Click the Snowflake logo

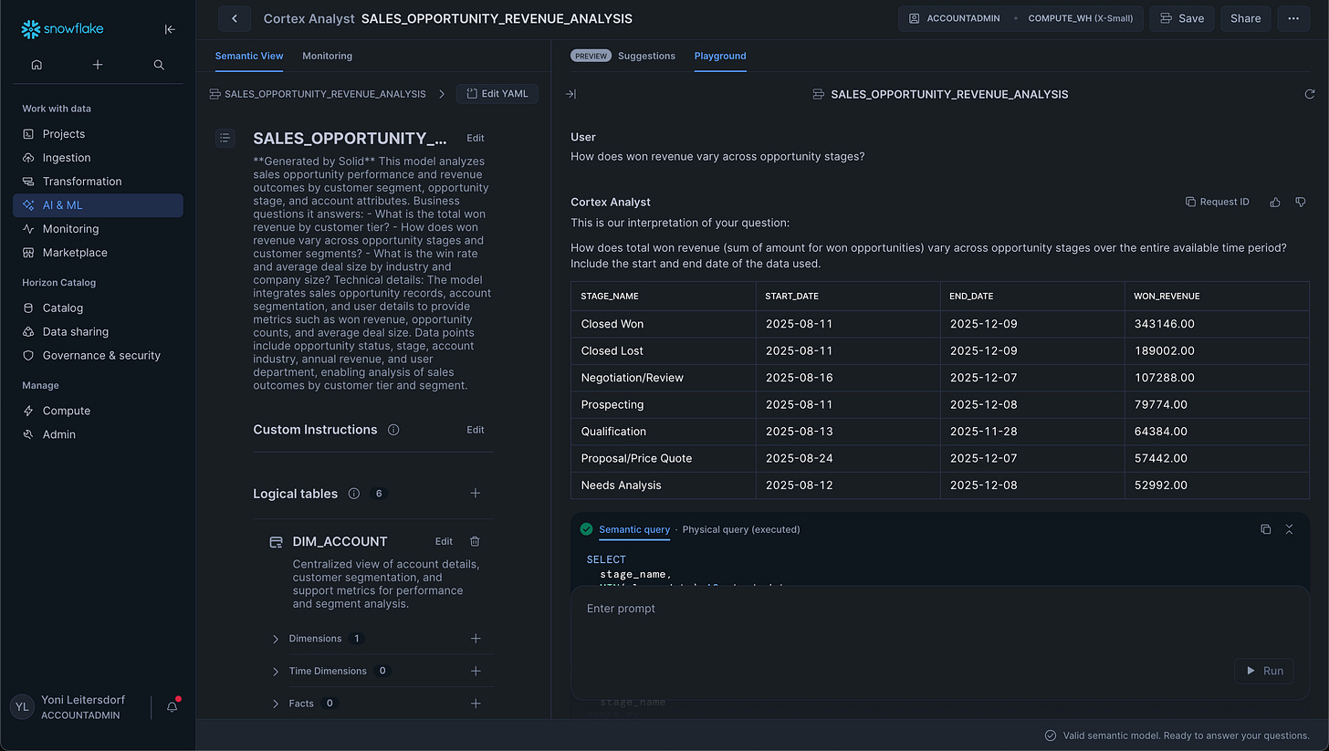point(62,29)
